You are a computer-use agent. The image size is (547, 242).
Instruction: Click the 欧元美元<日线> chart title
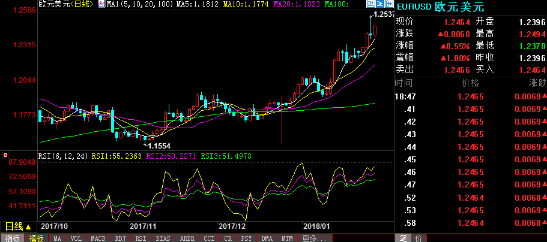pyautogui.click(x=66, y=4)
